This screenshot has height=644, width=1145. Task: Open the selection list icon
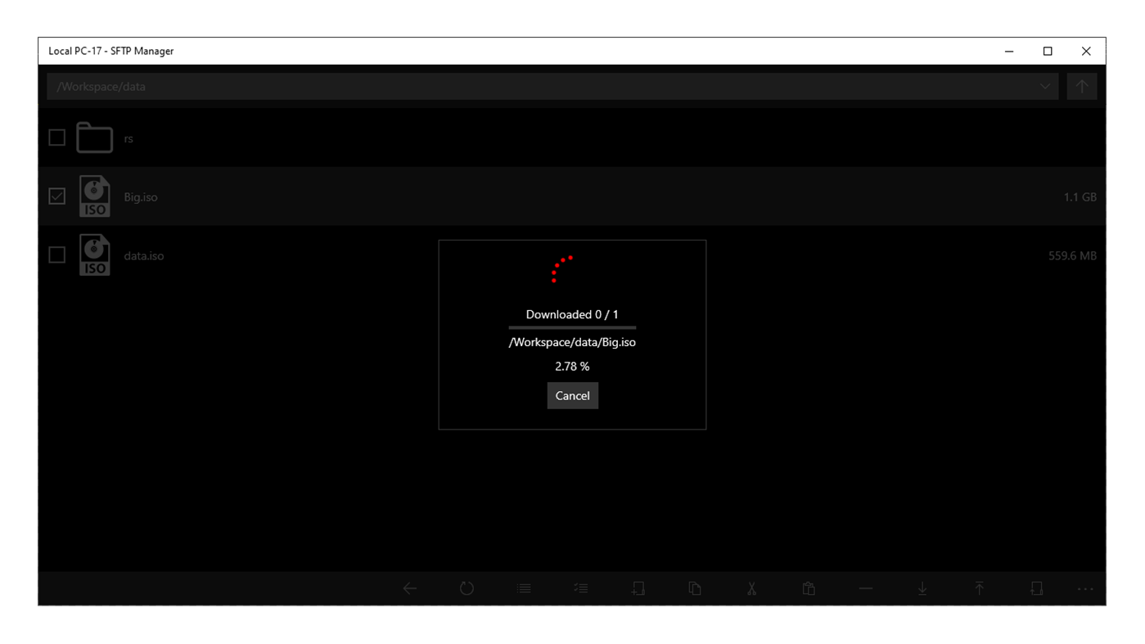(x=580, y=588)
